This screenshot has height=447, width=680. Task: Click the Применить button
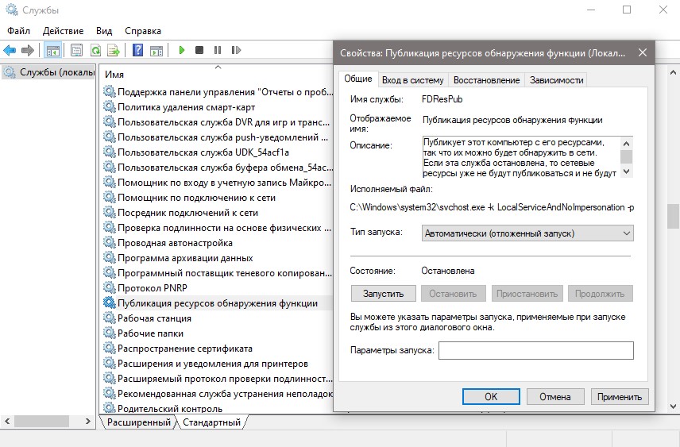(x=620, y=397)
